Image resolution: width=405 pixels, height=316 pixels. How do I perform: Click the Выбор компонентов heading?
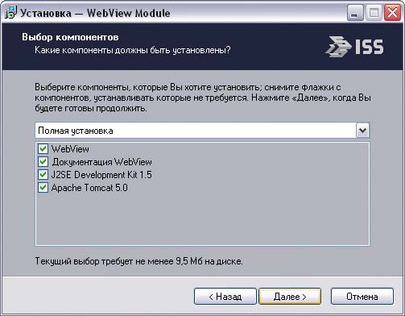pos(70,37)
